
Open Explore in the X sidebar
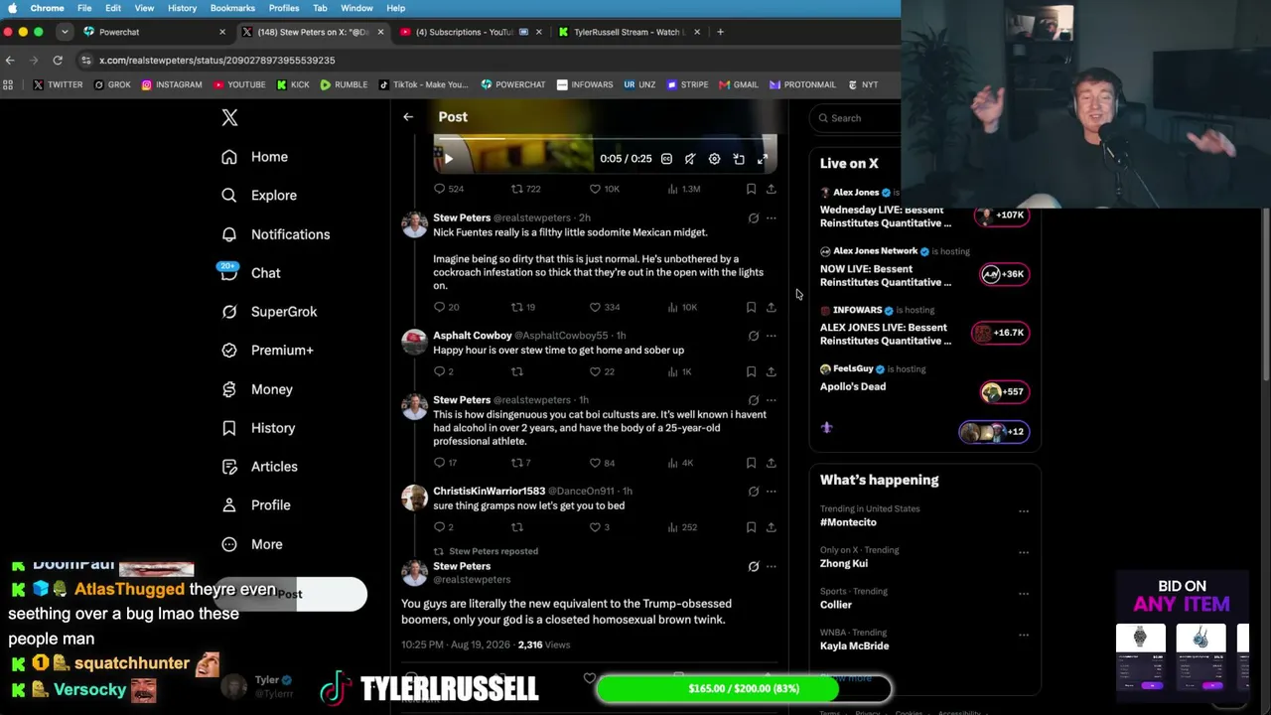[x=259, y=196]
